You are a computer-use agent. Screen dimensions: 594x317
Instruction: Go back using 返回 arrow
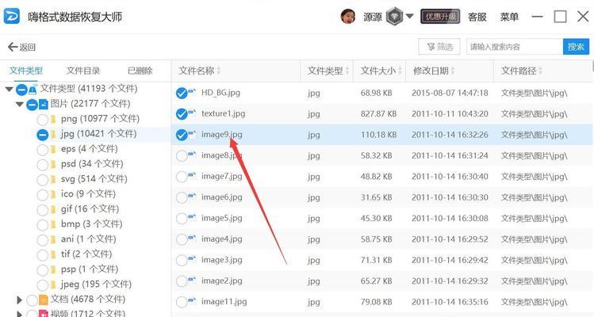[21, 47]
